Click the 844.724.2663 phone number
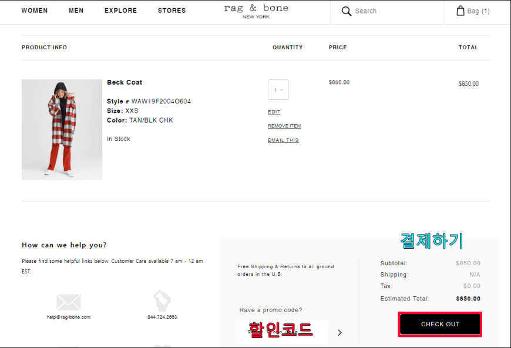The image size is (511, 348). (x=162, y=317)
